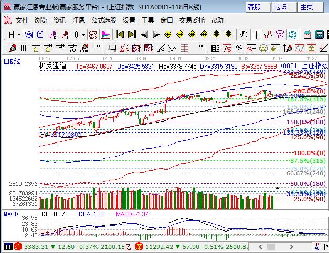Viewport: 329px width, 253px height.
Task: Expand the candlestick type dropdown arrow
Action: point(83,35)
